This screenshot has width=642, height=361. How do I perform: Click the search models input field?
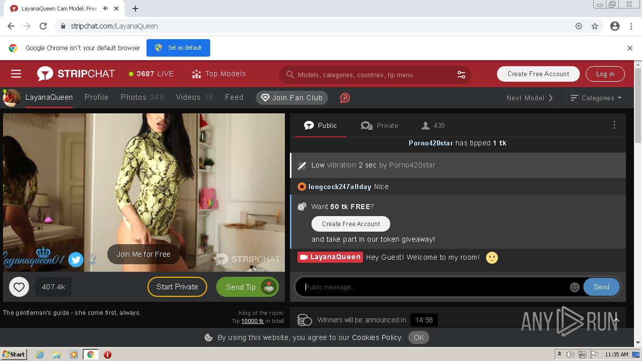pyautogui.click(x=375, y=75)
